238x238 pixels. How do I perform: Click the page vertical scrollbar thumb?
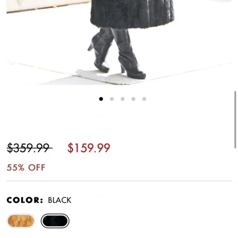click(x=235, y=119)
